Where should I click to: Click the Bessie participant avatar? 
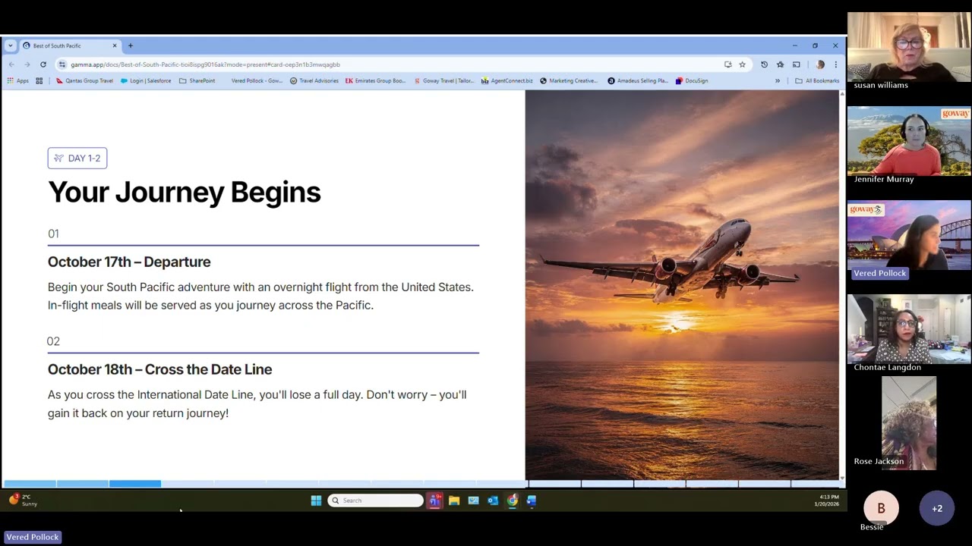click(881, 508)
